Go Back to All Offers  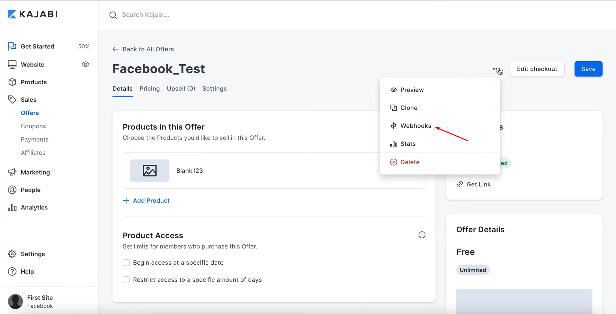click(x=143, y=49)
